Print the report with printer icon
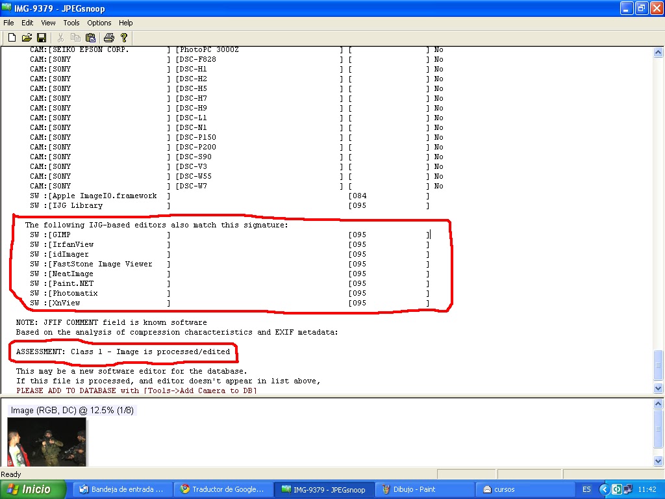665x499 pixels. tap(109, 38)
